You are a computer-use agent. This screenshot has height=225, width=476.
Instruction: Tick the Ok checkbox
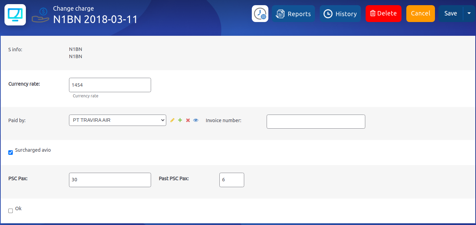click(11, 211)
